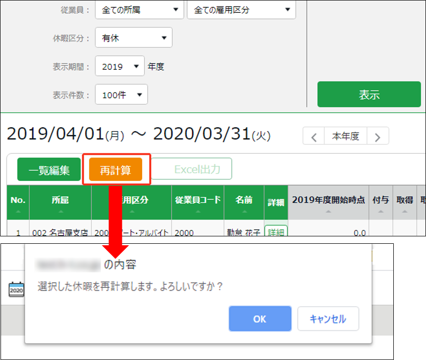This screenshot has height=360, width=426.
Task: Click the 2020 calendar icon
Action: tap(16, 289)
